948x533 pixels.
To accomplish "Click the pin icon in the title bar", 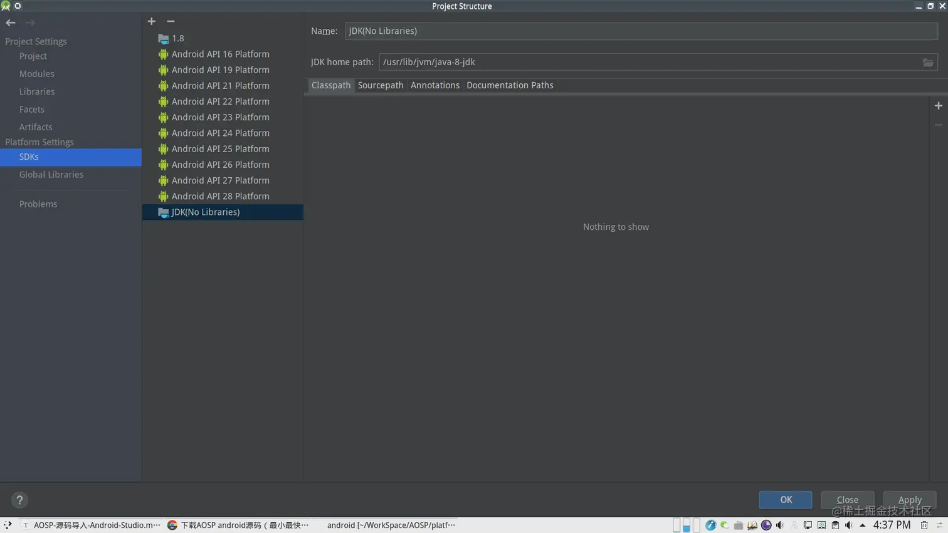I will 18,6.
